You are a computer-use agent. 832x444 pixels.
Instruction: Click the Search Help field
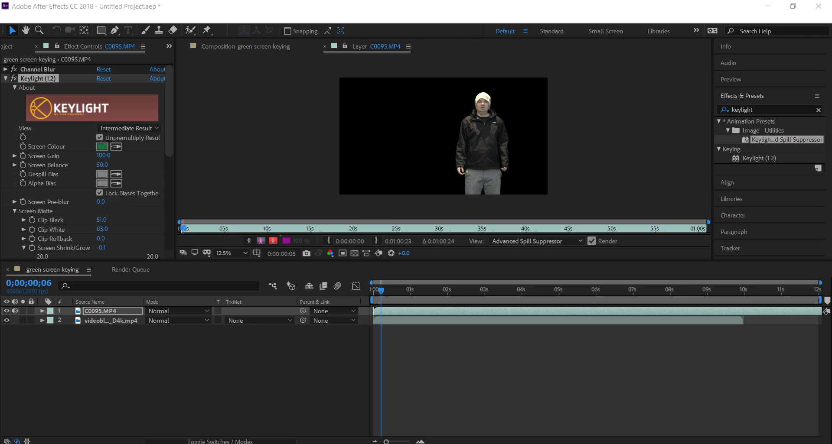776,31
